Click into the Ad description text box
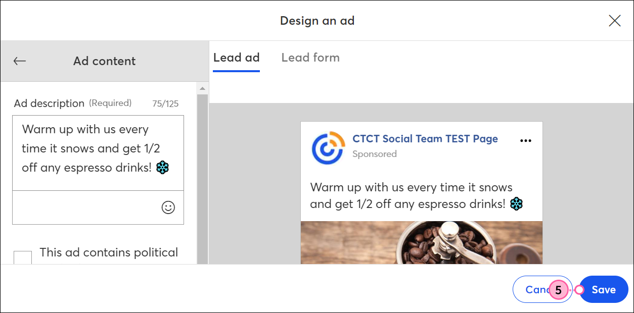The height and width of the screenshot is (313, 634). point(98,153)
